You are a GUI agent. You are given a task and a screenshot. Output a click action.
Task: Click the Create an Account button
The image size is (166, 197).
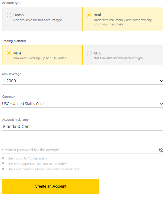point(50,186)
